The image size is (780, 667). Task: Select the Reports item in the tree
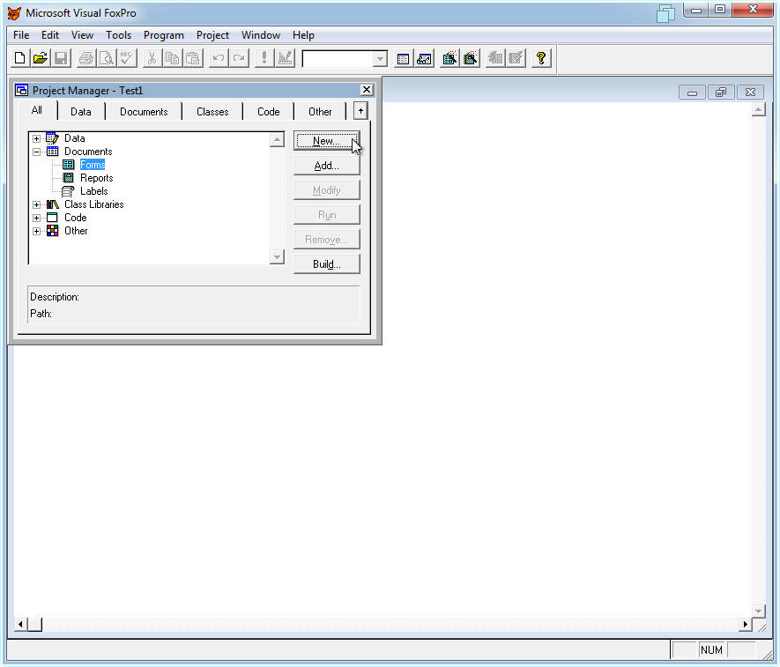[x=96, y=178]
